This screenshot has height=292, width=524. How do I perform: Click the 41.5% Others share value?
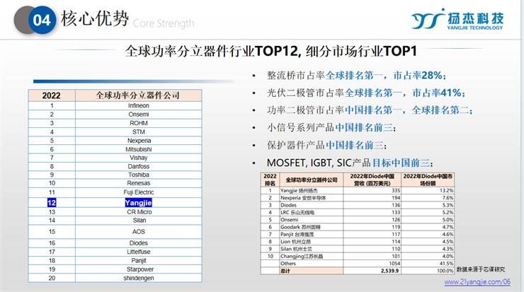point(447,264)
